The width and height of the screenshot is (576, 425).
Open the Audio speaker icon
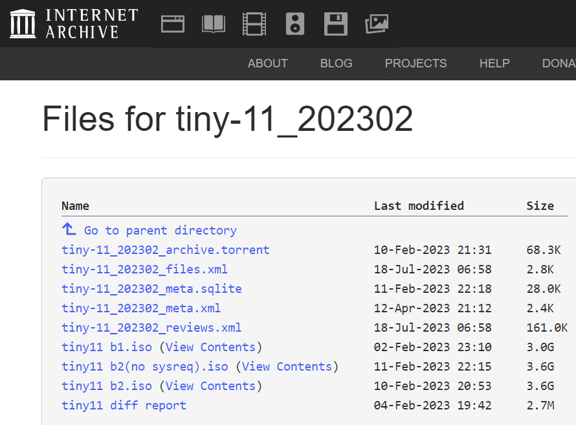point(295,24)
